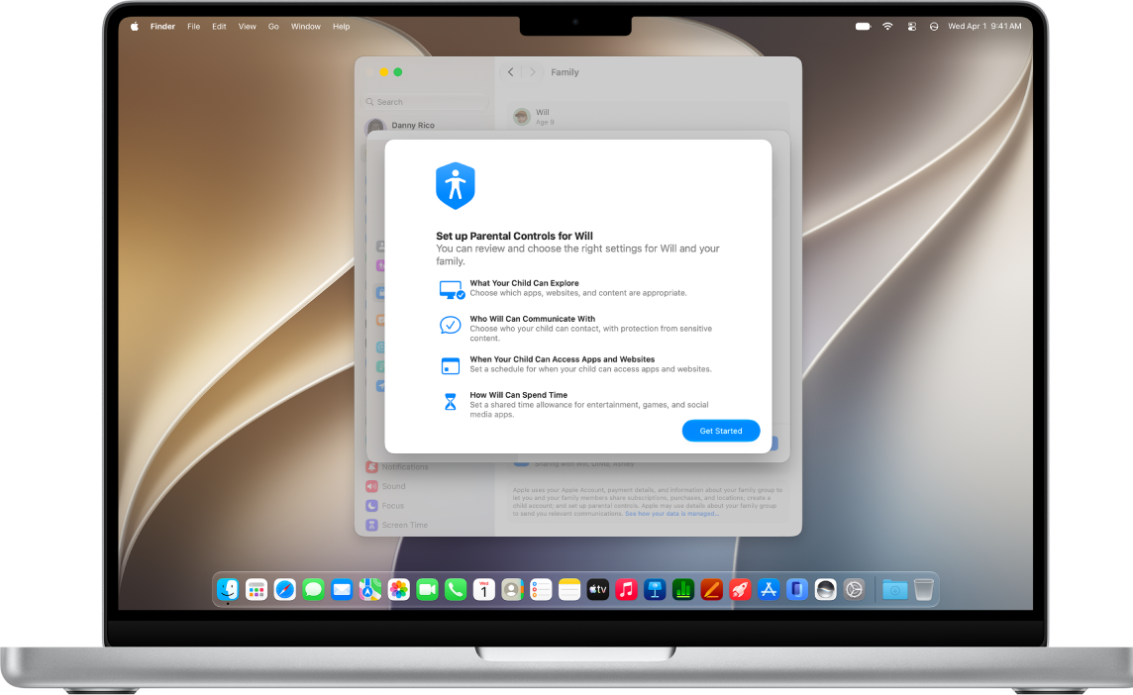Open the Apple menu
The image size is (1133, 695).
tap(135, 27)
